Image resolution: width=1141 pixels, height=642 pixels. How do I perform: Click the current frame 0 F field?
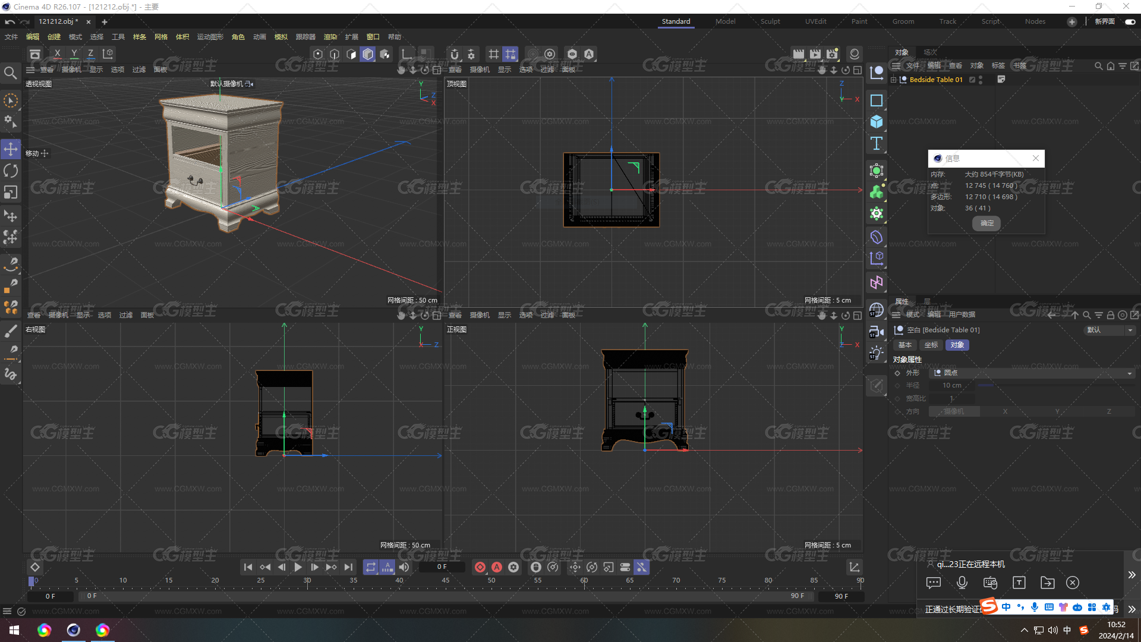click(x=442, y=567)
